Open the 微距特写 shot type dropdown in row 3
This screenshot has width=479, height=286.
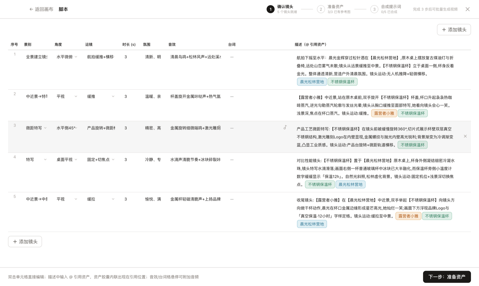coord(36,128)
